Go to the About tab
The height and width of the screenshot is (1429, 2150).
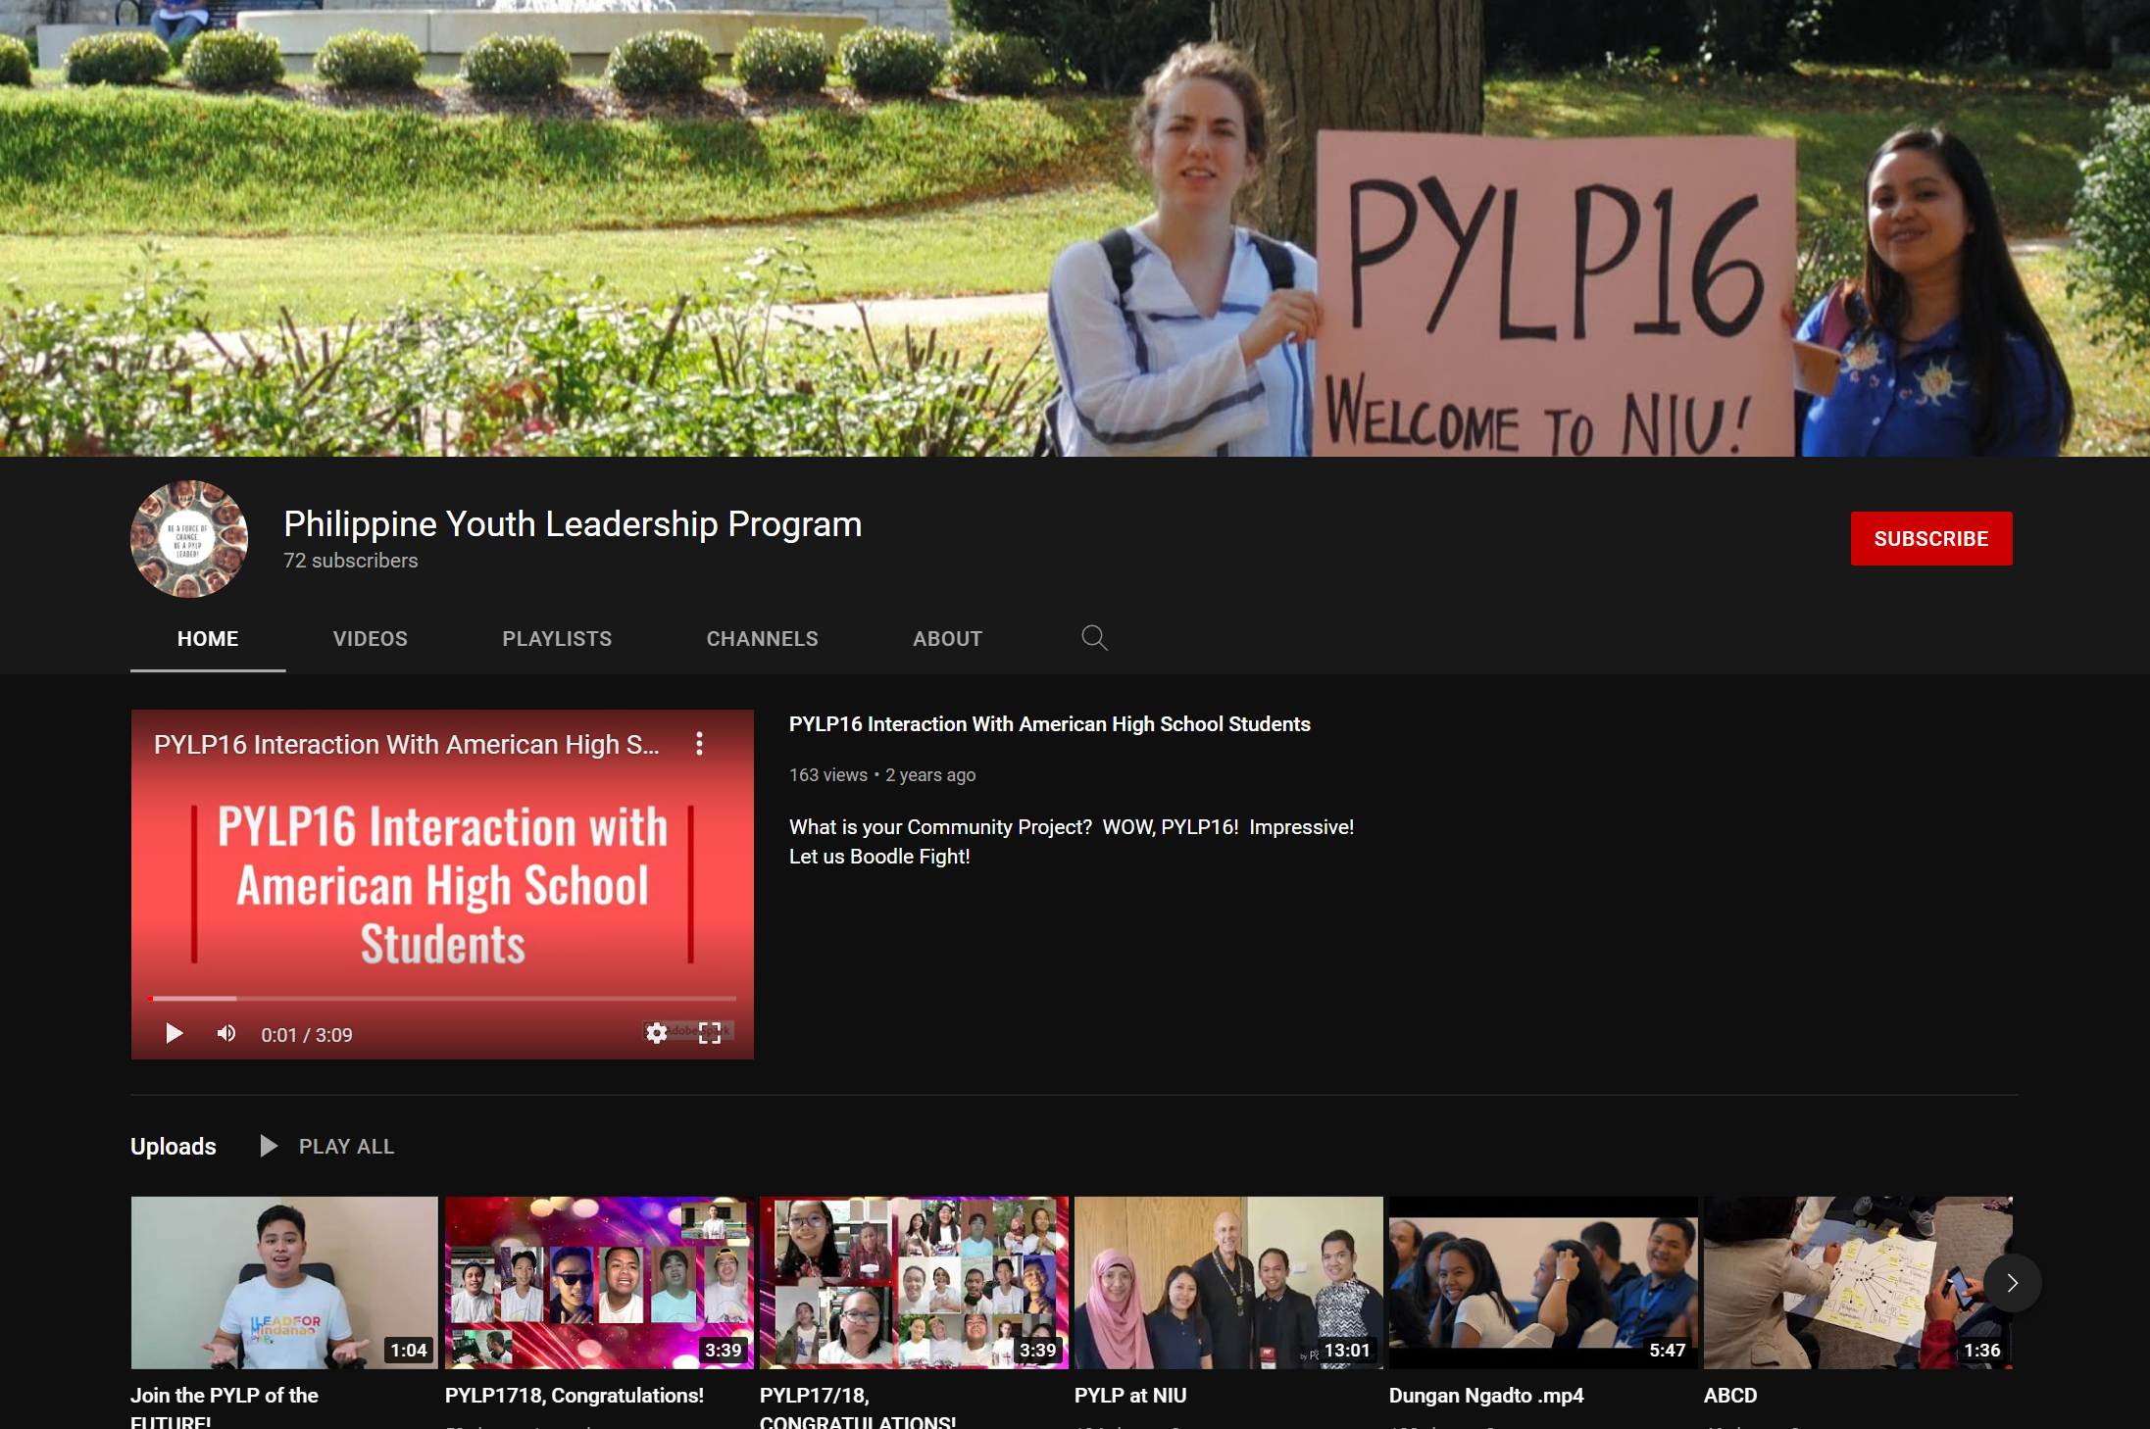947,639
